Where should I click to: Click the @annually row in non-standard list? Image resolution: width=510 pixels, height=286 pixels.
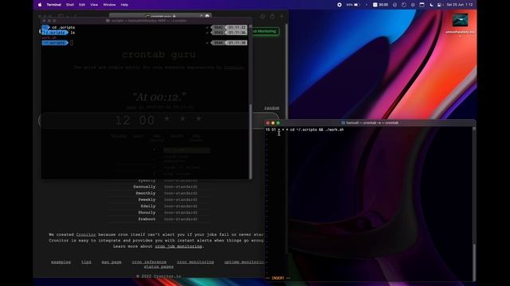[x=159, y=187]
